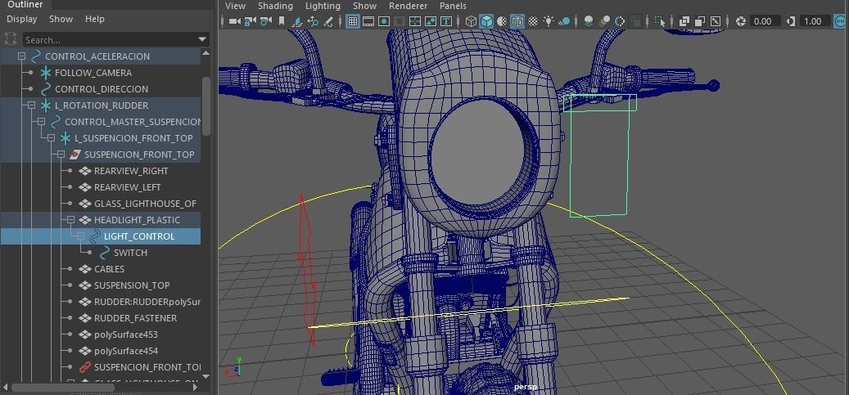Toggle Wireframe on Shaded icon
849x395 pixels.
point(517,21)
